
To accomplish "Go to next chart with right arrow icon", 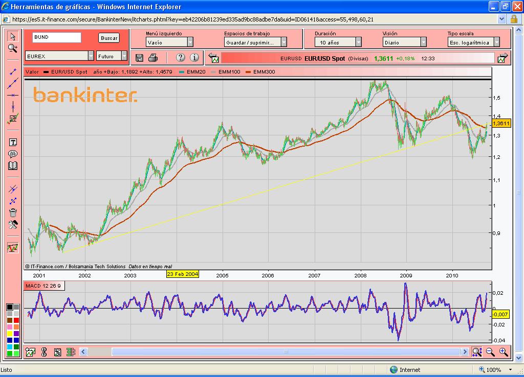I will (x=502, y=58).
